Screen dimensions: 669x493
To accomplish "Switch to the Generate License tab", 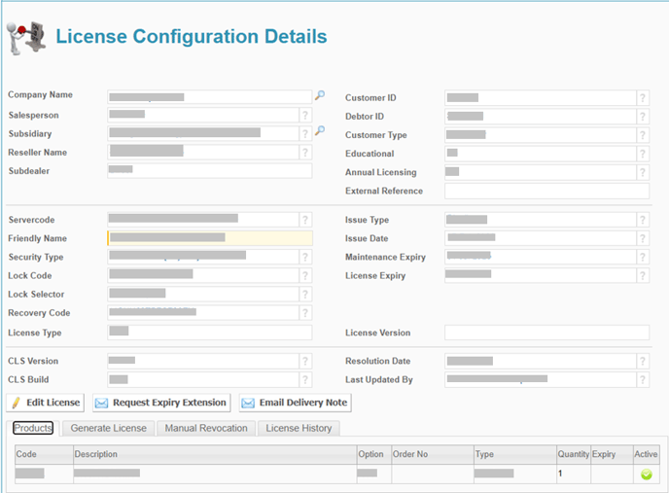I will pos(109,428).
